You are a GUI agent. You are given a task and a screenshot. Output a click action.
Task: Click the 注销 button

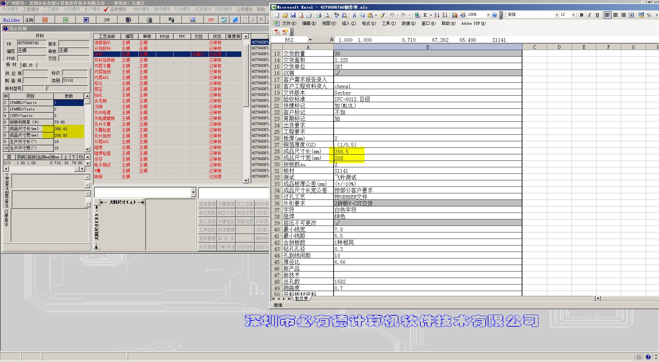click(29, 20)
